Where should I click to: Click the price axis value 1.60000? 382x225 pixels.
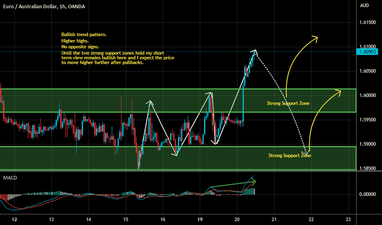pyautogui.click(x=368, y=95)
